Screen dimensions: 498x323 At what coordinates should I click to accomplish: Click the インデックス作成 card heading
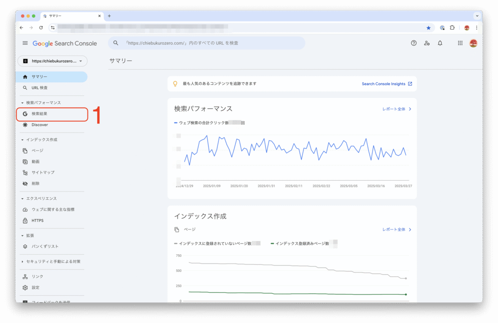200,216
